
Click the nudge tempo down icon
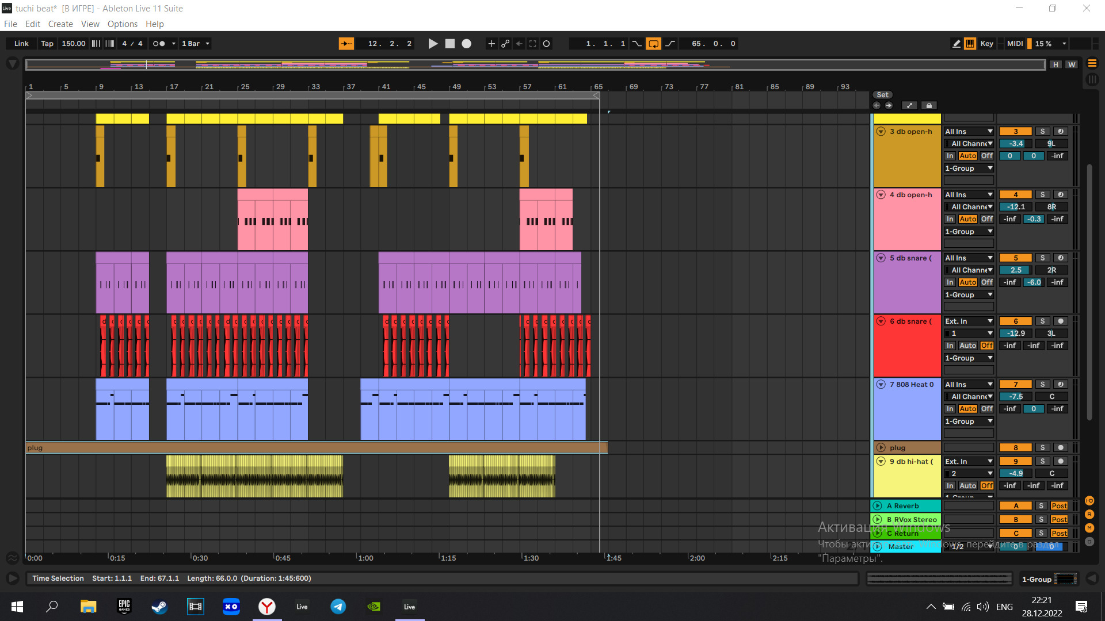96,44
